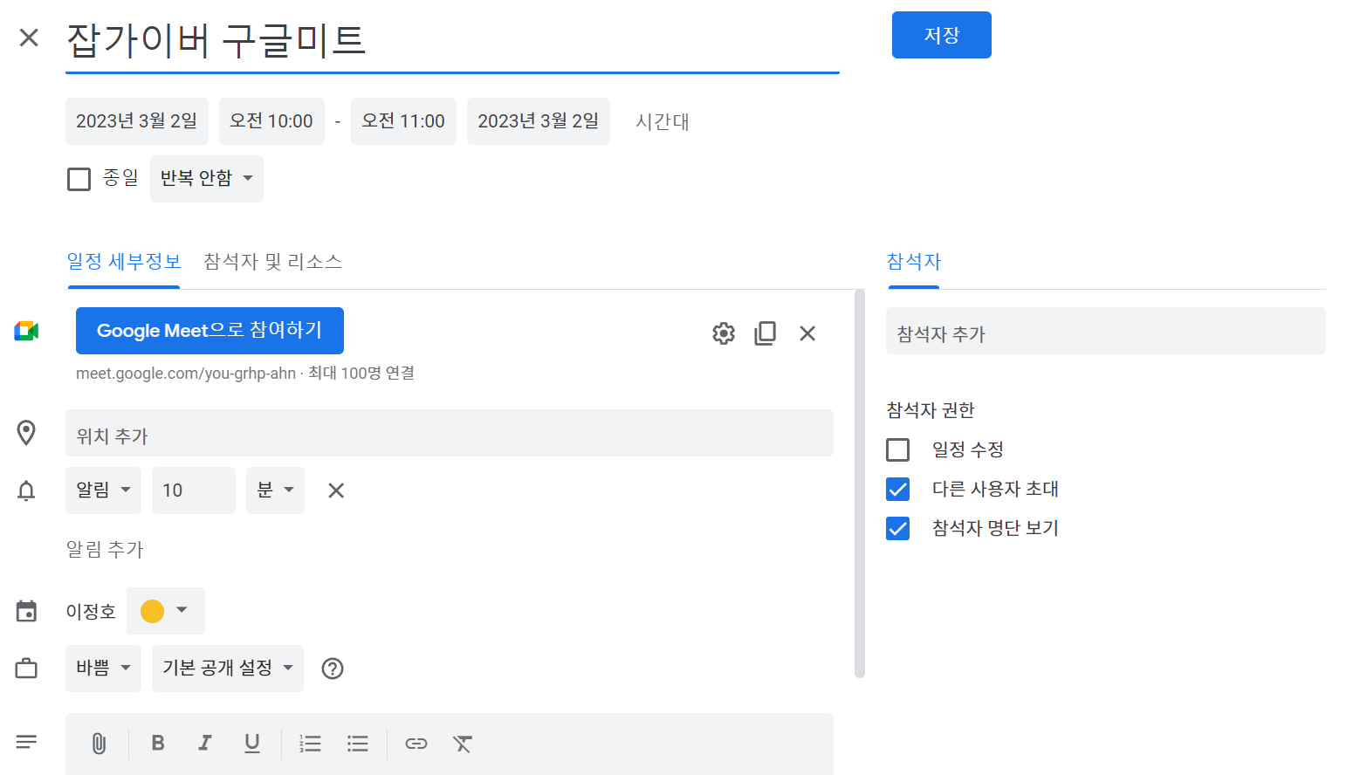Open the 바쁨 availability dropdown
Image resolution: width=1353 pixels, height=775 pixels.
103,669
